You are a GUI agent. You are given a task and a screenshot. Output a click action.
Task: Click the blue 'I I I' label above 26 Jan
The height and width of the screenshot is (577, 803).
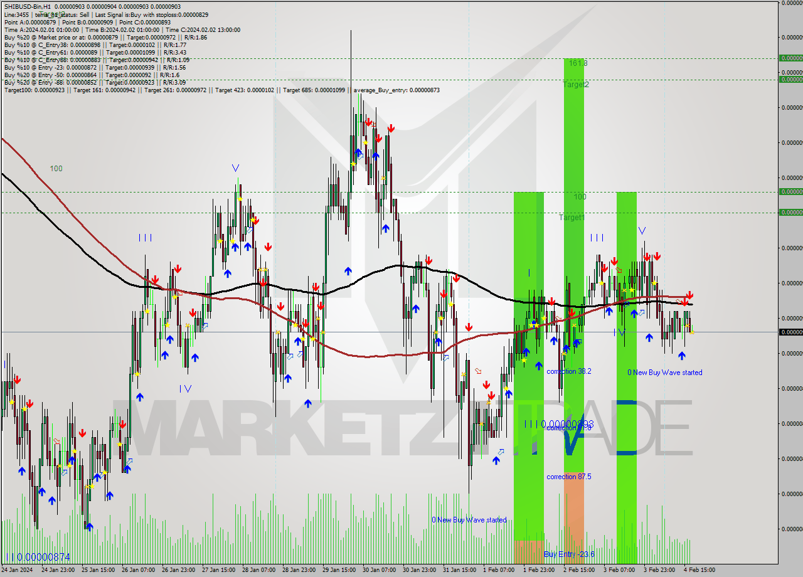(x=145, y=238)
